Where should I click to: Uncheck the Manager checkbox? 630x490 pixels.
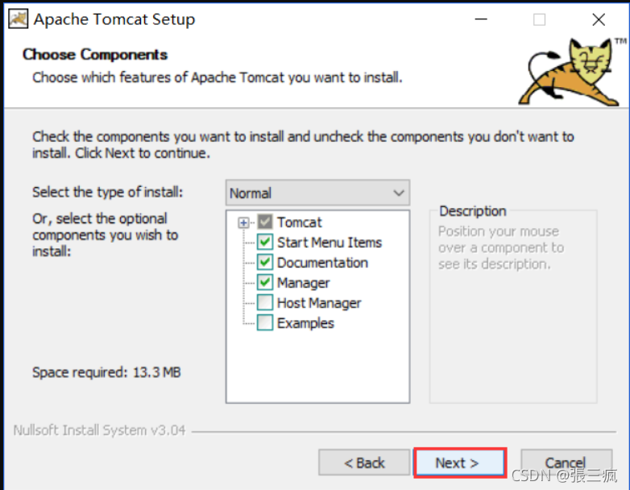[265, 282]
